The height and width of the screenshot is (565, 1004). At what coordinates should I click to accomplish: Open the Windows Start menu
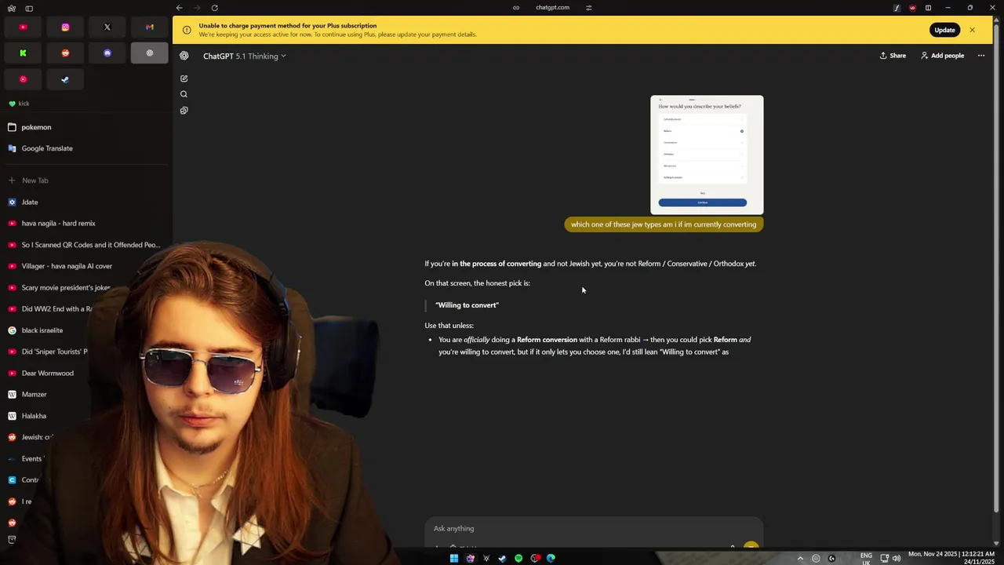[x=453, y=559]
